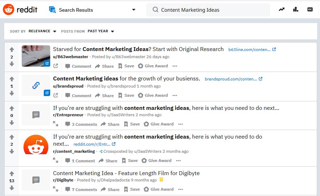Viewport: 320px width, 196px height.
Task: Open 3 Comments on r/Entrepreneur post
Action: pyautogui.click(x=81, y=124)
